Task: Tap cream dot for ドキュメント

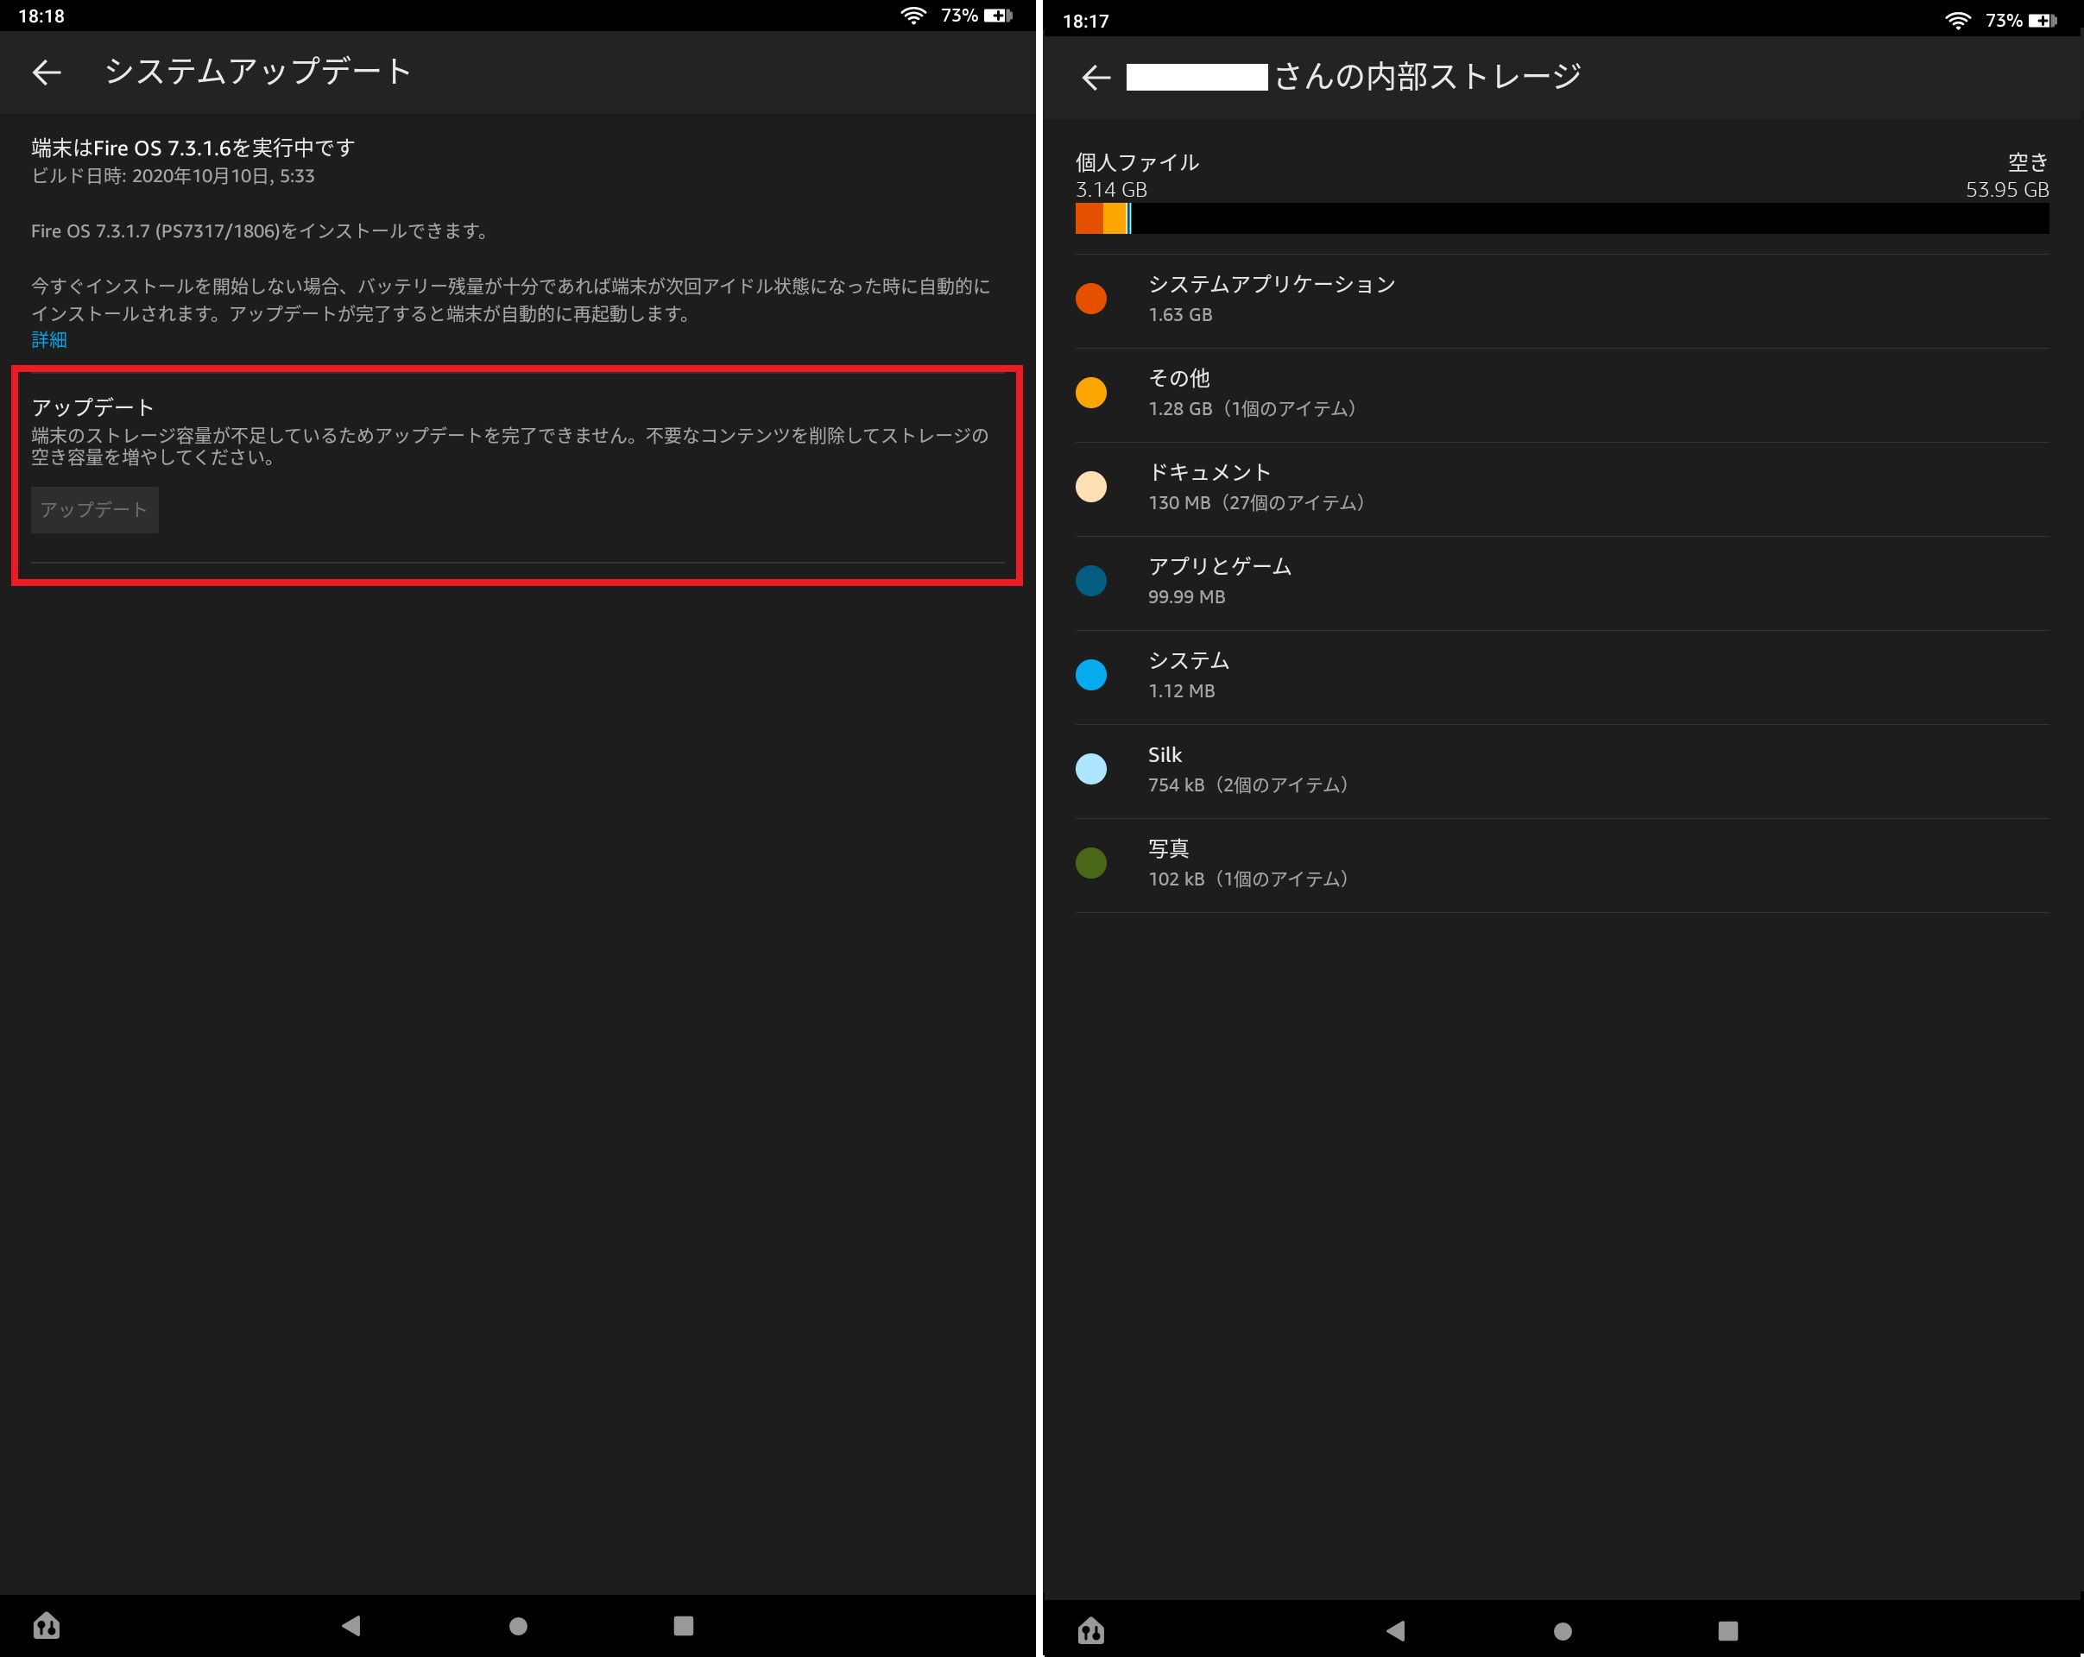Action: 1091,486
